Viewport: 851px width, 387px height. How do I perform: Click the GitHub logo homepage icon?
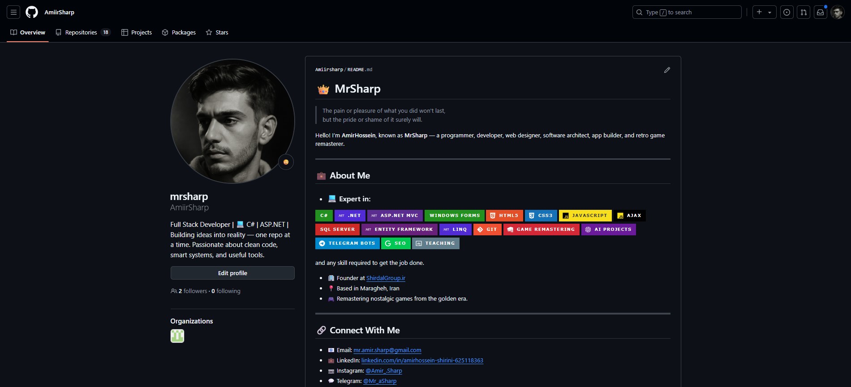(x=32, y=12)
